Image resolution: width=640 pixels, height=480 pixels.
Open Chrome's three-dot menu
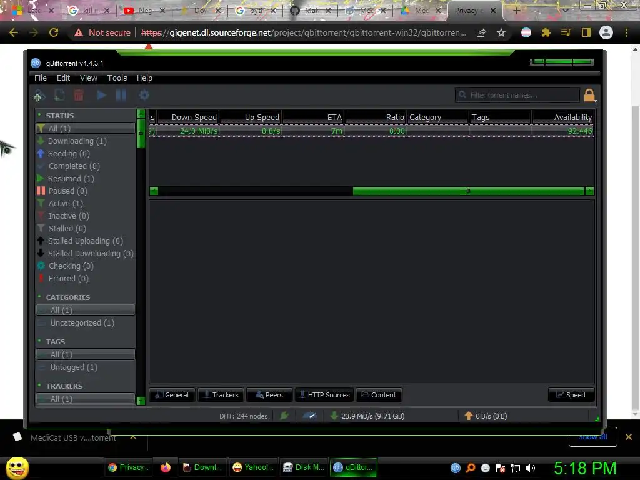pos(626,32)
